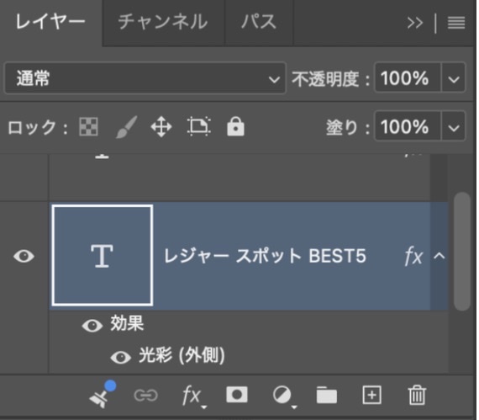Select the 効果 effects row label
Image resolution: width=479 pixels, height=420 pixels.
pyautogui.click(x=127, y=323)
